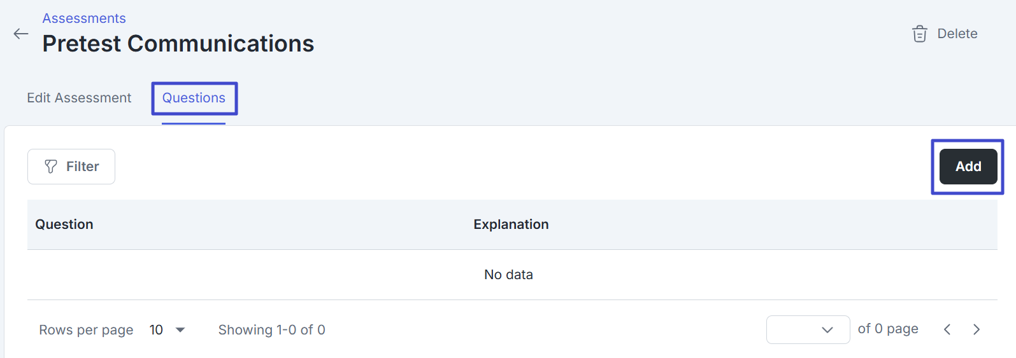Click the chevron inside the page selector

click(827, 329)
